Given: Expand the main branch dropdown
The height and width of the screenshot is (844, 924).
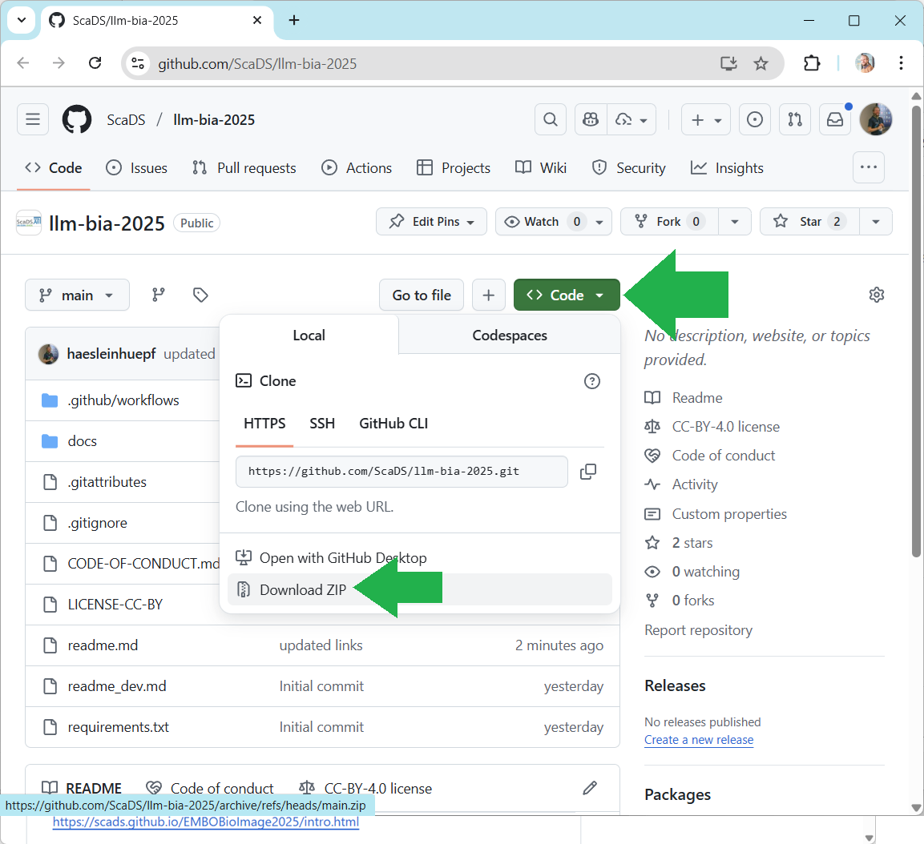Looking at the screenshot, I should [77, 295].
